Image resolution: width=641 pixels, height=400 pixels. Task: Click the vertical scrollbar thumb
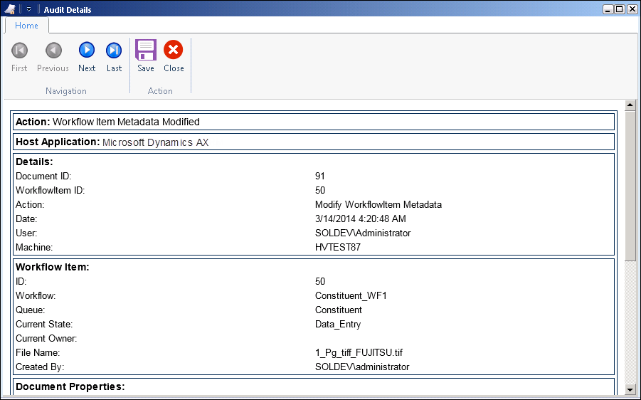pos(630,185)
